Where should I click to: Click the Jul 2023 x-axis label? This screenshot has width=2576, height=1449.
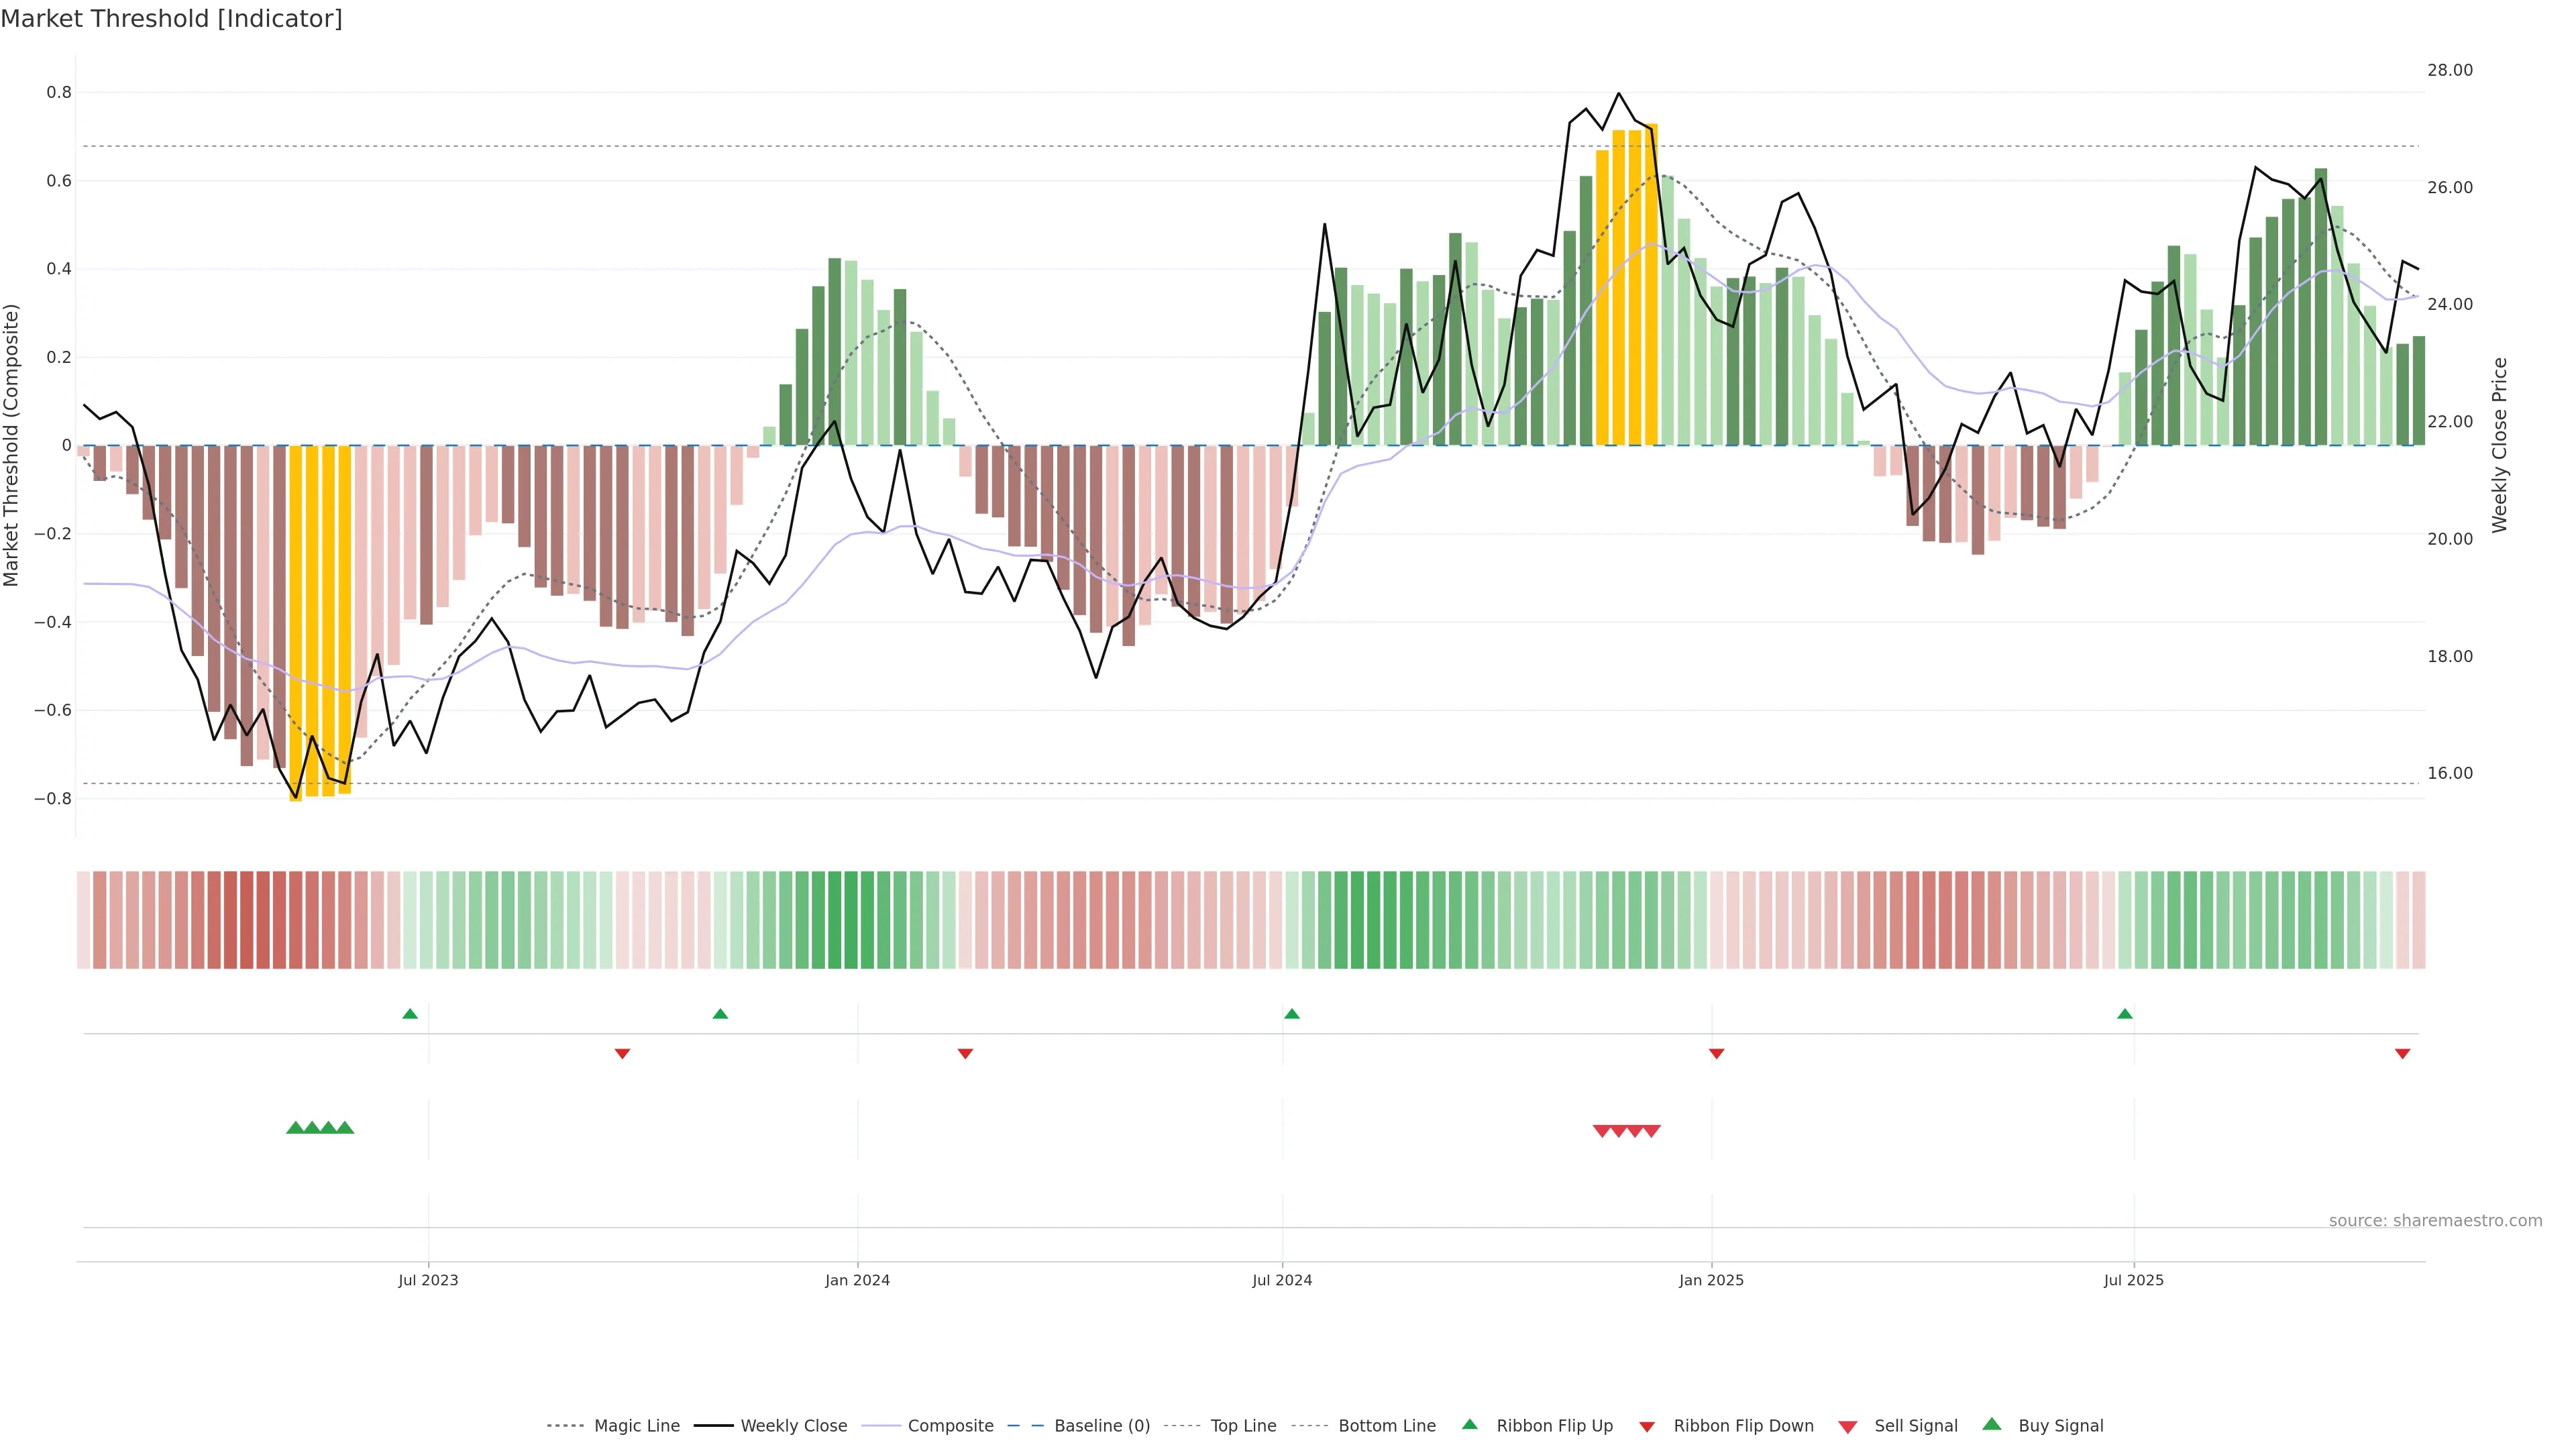428,1280
